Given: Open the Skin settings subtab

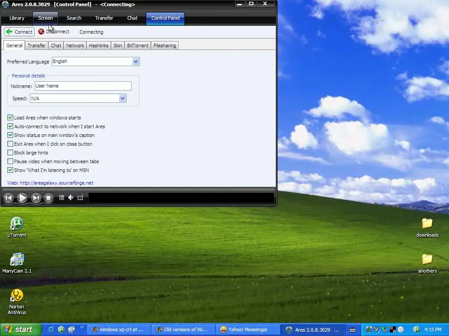Looking at the screenshot, I should click(x=118, y=45).
